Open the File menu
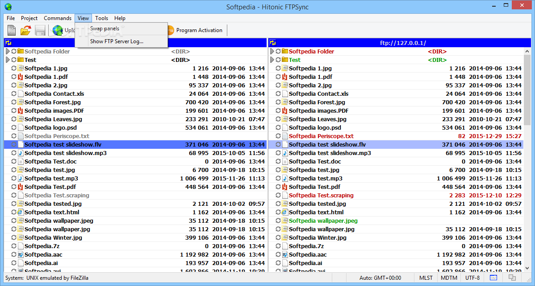The image size is (535, 286). coord(11,18)
